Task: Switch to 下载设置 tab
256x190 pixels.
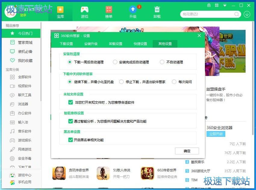Action: [x=66, y=44]
